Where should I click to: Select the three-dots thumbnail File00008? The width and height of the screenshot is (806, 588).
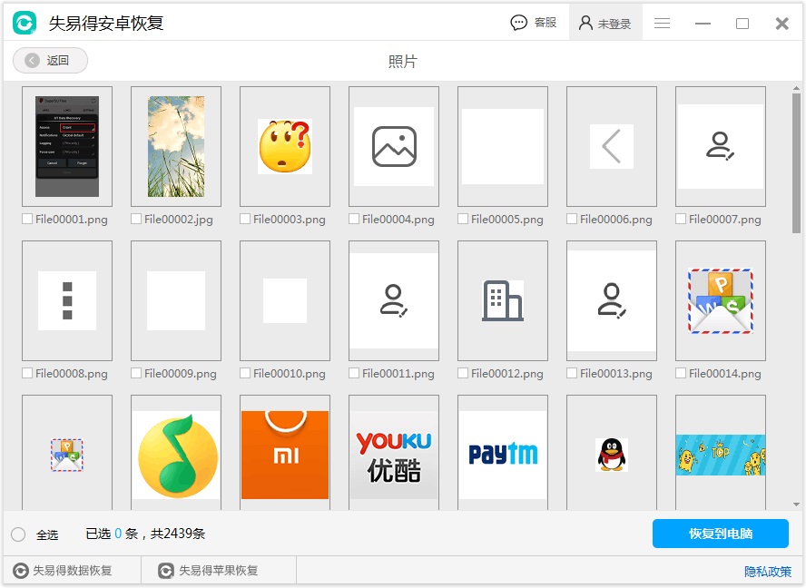67,300
